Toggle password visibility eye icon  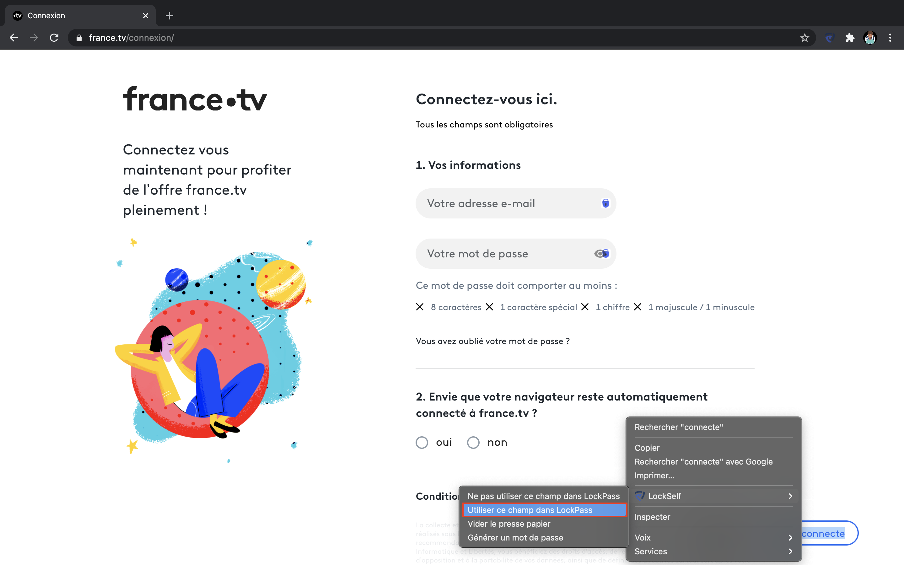[599, 254]
